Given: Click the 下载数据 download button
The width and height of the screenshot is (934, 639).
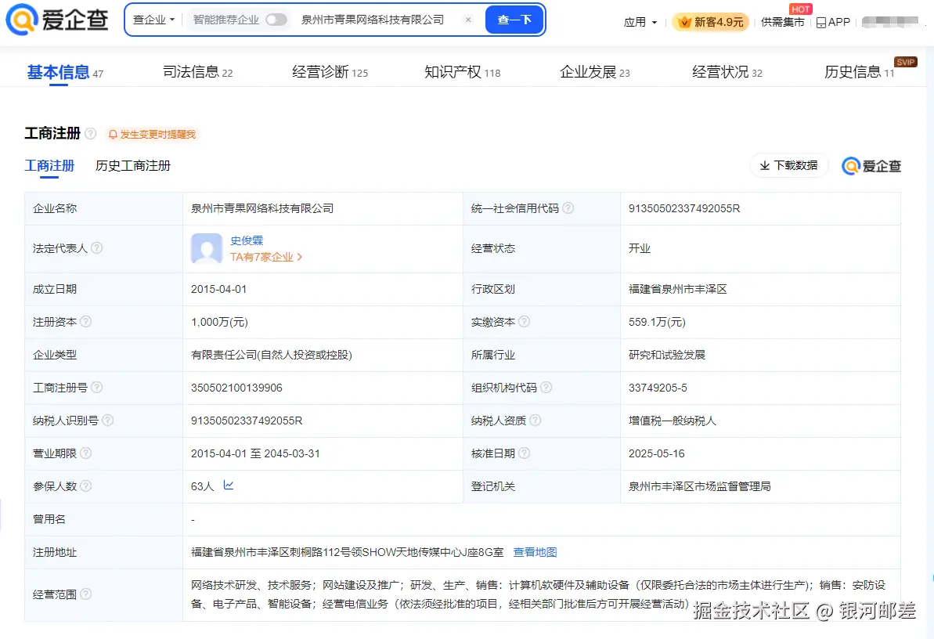Looking at the screenshot, I should click(788, 165).
